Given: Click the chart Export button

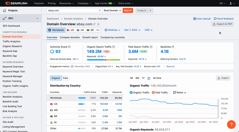Looking at the screenshot, I should 223,78.
